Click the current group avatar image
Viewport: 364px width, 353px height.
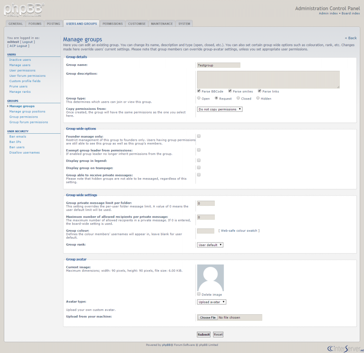tap(210, 278)
